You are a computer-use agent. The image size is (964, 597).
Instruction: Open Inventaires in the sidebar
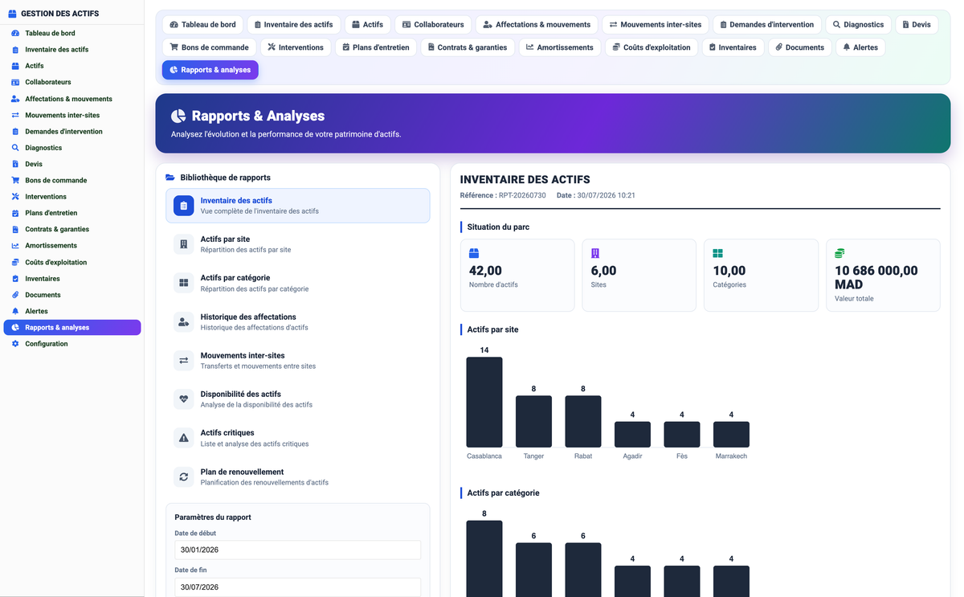72,278
